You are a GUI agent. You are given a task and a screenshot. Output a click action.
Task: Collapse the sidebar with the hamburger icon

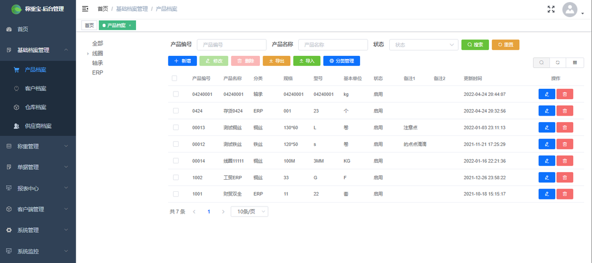85,9
